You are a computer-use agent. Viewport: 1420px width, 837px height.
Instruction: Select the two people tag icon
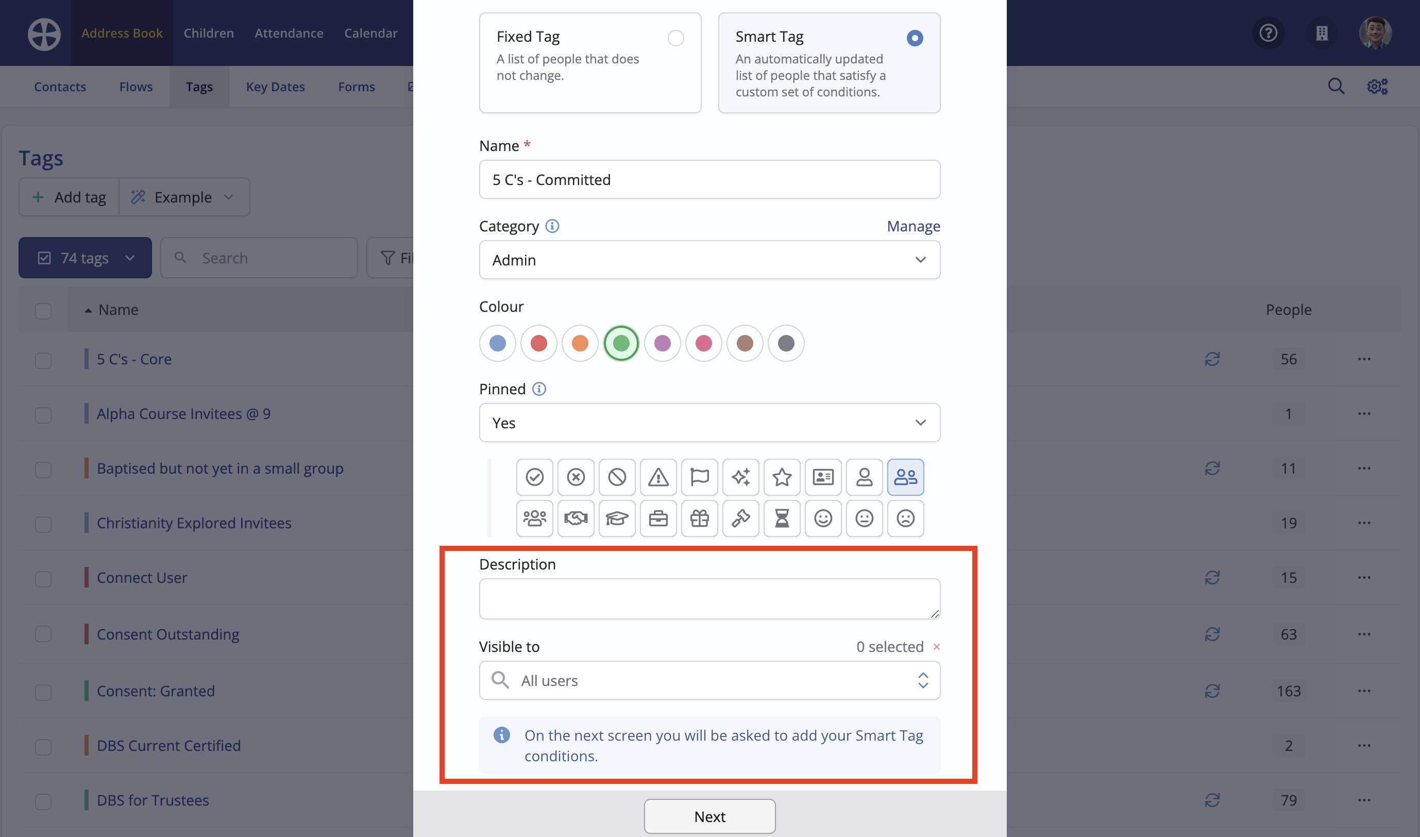[905, 477]
